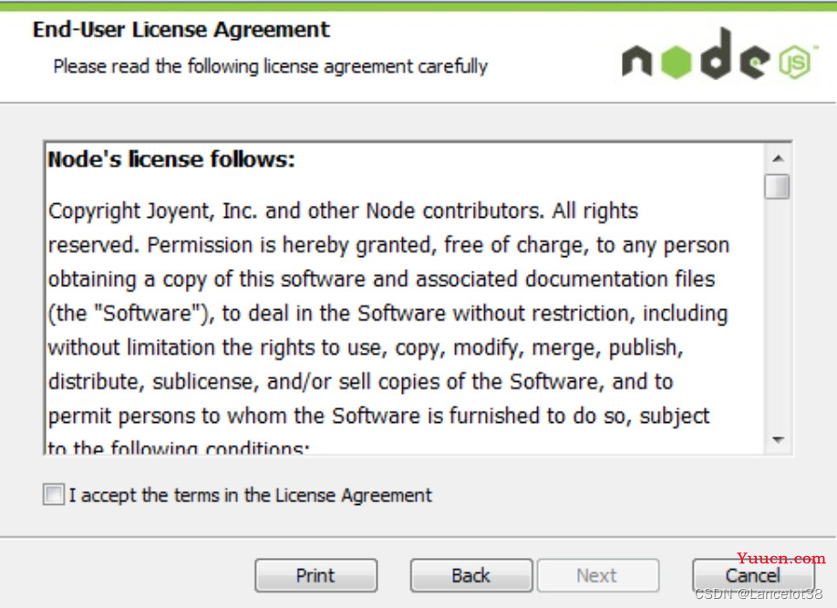Image resolution: width=837 pixels, height=608 pixels.
Task: Click the scroll down arrow of license box
Action: pos(778,440)
